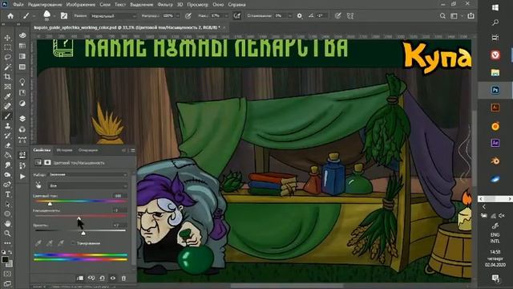
Task: Toggle pressure for opacity button
Action: [x=188, y=16]
